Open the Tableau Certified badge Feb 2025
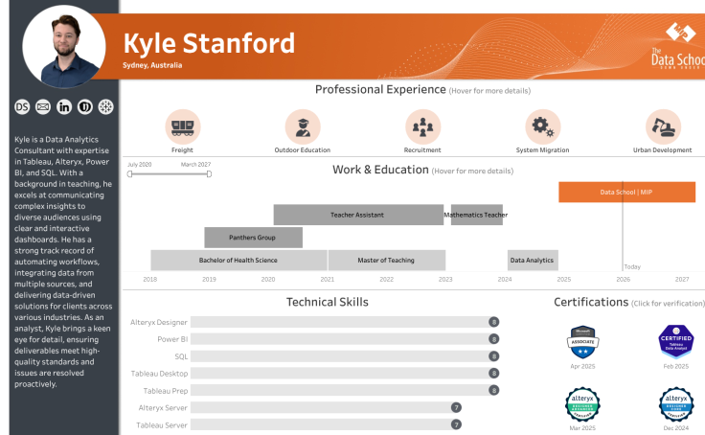 (x=676, y=342)
